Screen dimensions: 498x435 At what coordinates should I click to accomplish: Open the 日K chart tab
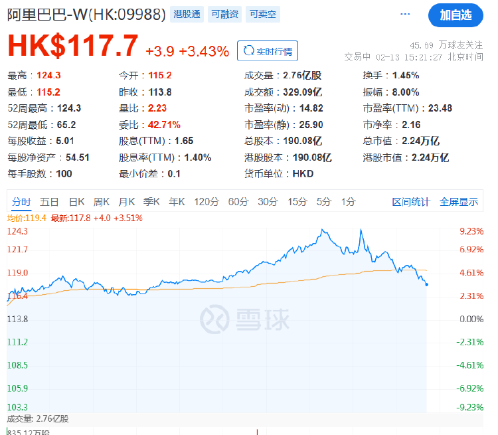click(x=76, y=202)
